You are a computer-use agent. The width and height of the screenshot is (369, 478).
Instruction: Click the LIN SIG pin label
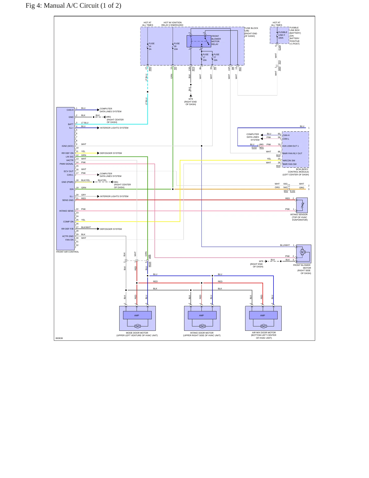point(69,157)
